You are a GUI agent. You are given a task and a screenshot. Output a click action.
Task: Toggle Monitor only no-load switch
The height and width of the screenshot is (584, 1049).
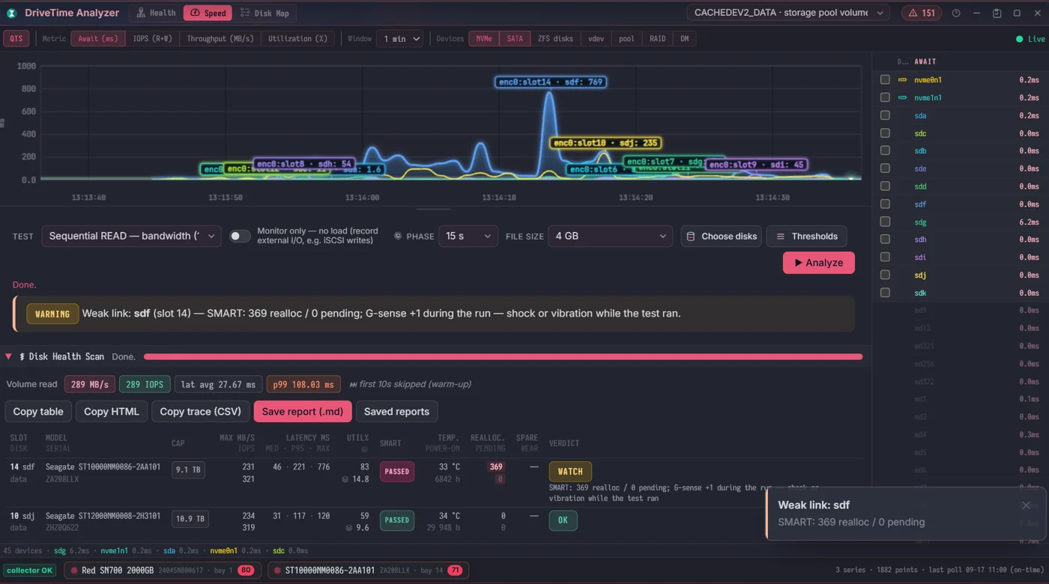[240, 236]
